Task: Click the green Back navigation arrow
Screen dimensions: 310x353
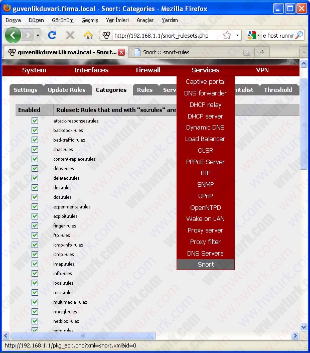Action: [13, 35]
